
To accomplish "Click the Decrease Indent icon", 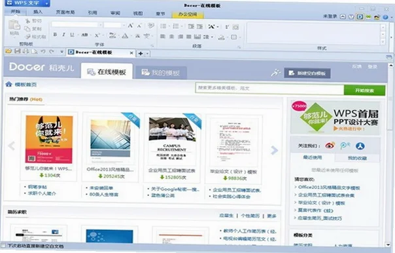I will coord(191,26).
